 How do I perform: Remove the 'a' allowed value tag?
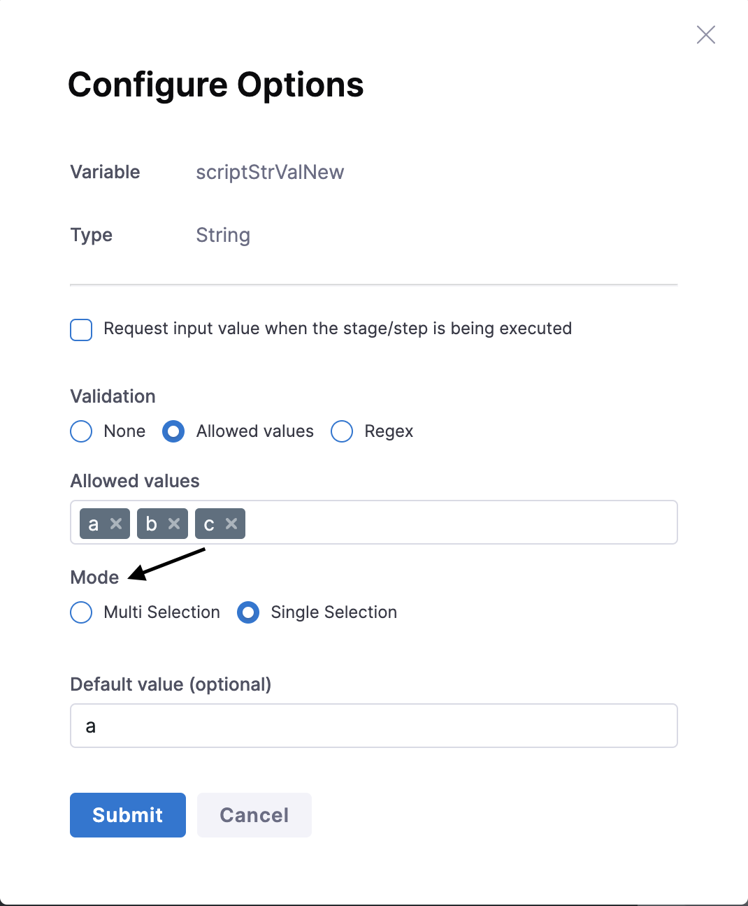[x=116, y=524]
